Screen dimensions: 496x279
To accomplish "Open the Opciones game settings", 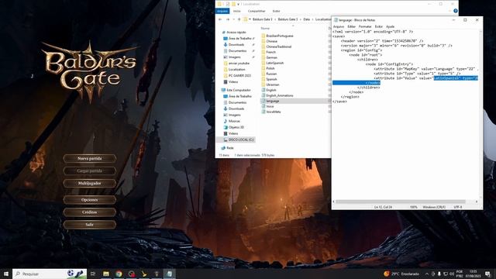I will (90, 200).
